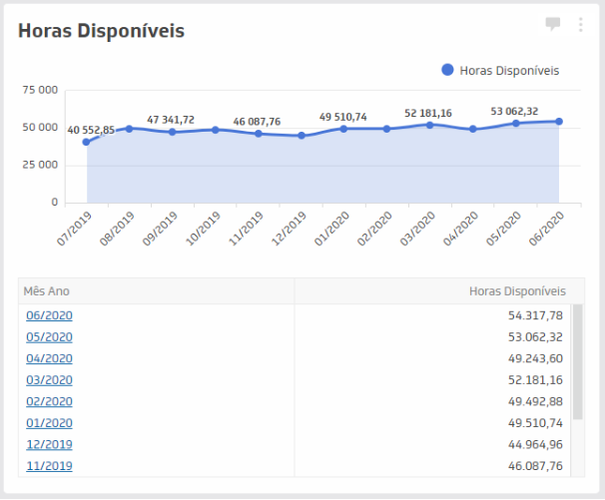Viewport: 605px width, 500px height.
Task: Click the data point labeled 49 510,74
Action: (x=343, y=129)
